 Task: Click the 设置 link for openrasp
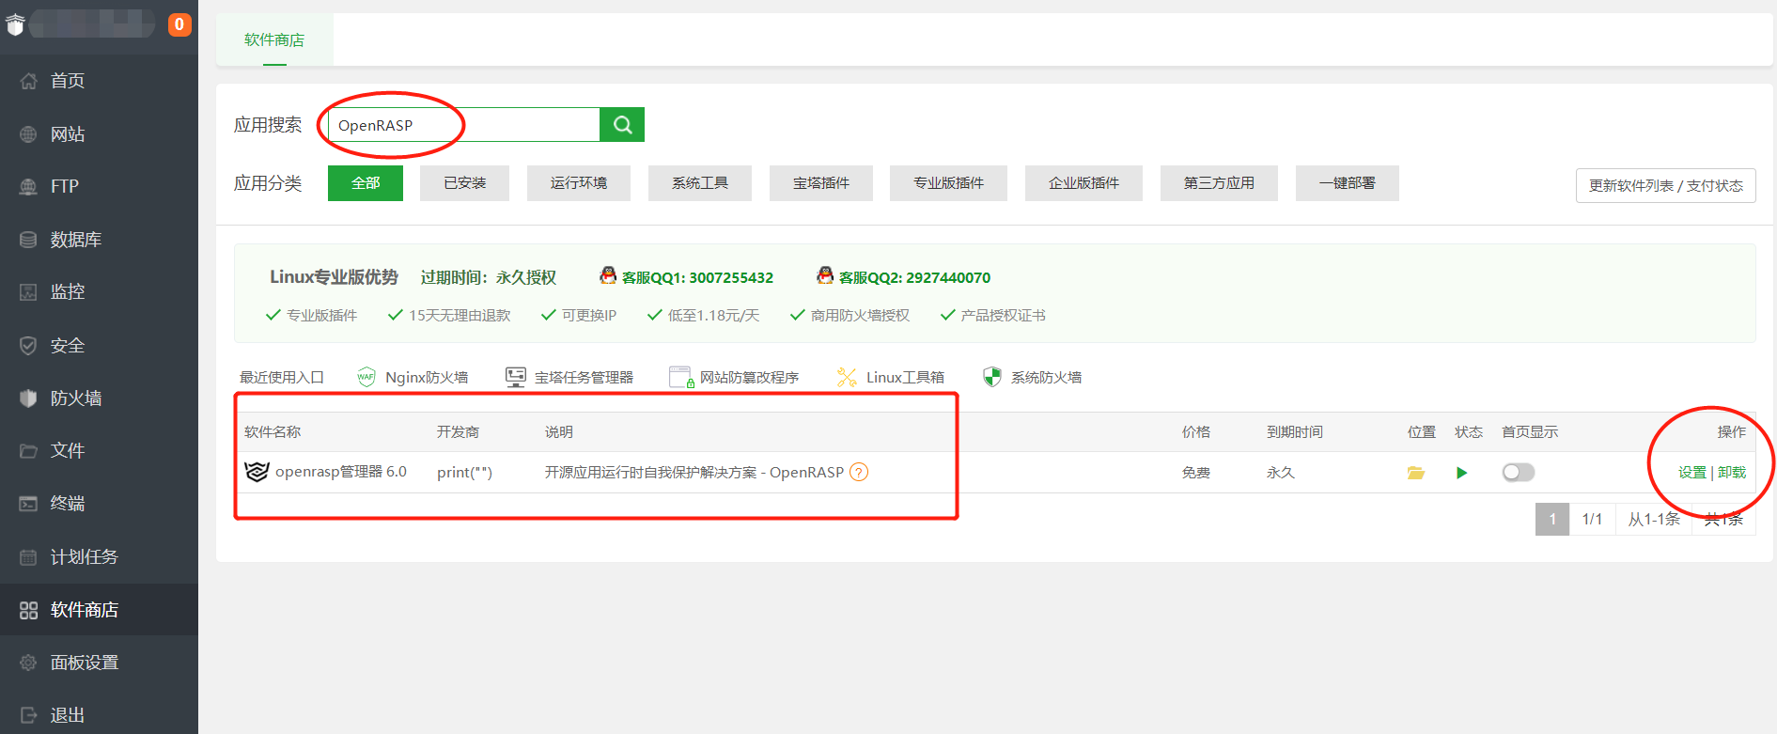pyautogui.click(x=1692, y=473)
